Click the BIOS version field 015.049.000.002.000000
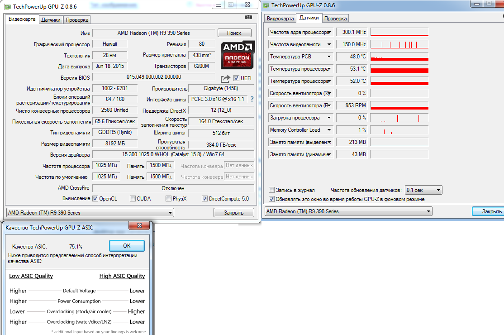This screenshot has width=504, height=335. tap(154, 77)
